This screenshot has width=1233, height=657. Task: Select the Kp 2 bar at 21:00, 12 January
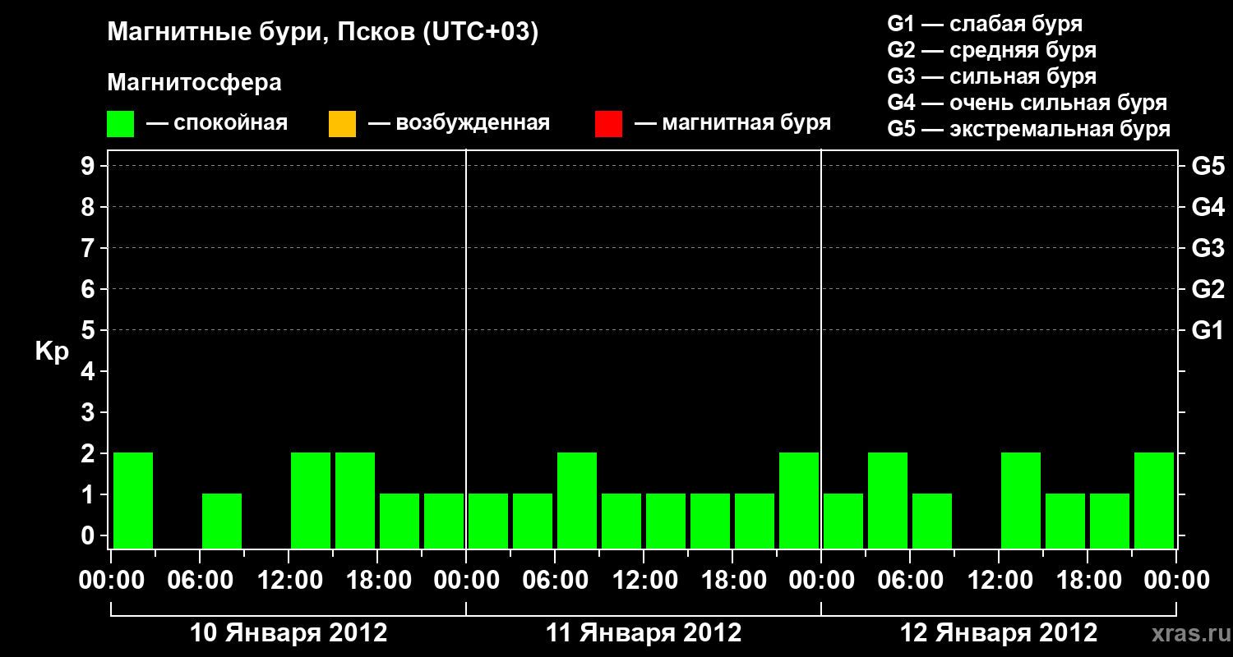click(1154, 500)
